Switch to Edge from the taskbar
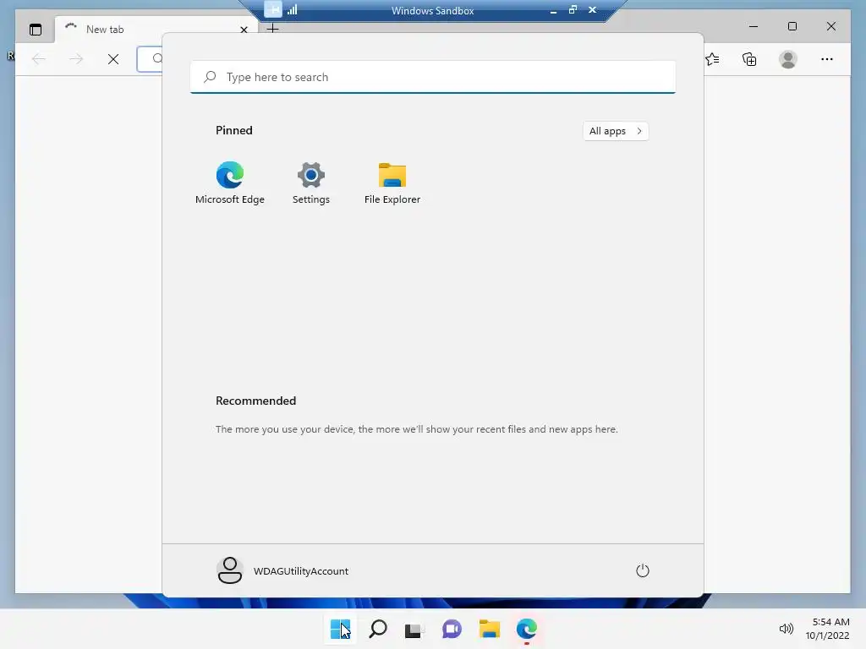The image size is (866, 649). pos(526,629)
